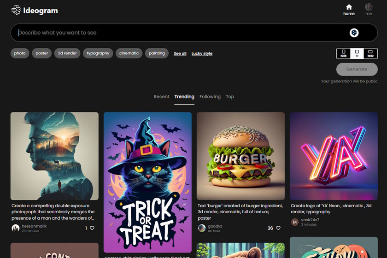Select the 10:16 portrait aspect ratio

343,53
